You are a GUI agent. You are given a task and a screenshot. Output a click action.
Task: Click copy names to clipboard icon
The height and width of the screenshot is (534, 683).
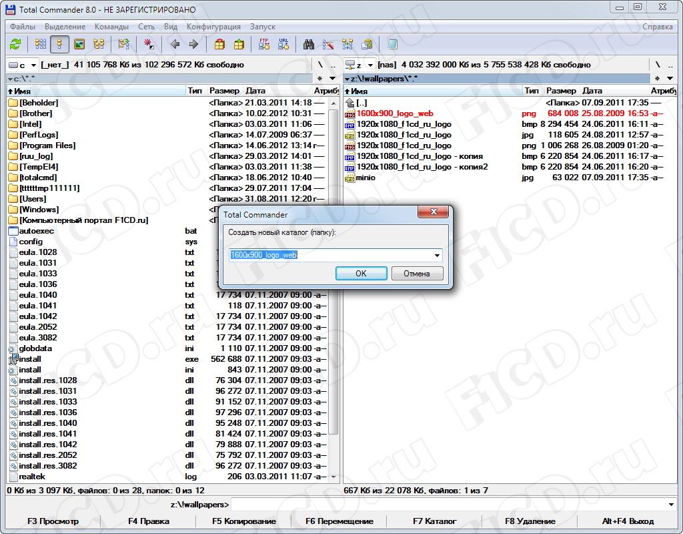pos(368,44)
